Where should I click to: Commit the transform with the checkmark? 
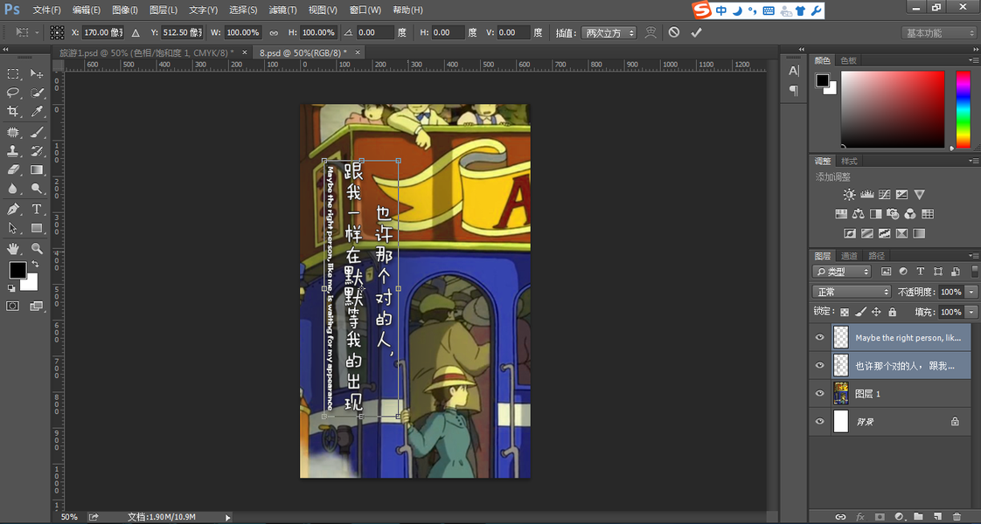[696, 32]
